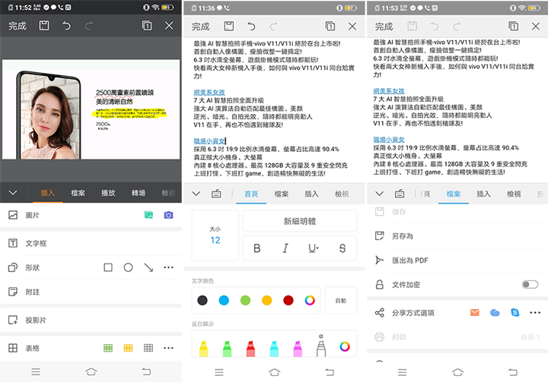Show more 分享方式選項 with the ellipsis

pyautogui.click(x=535, y=313)
